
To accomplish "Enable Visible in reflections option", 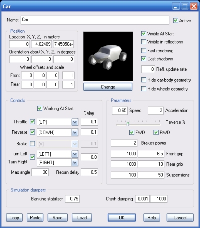I will click(144, 42).
